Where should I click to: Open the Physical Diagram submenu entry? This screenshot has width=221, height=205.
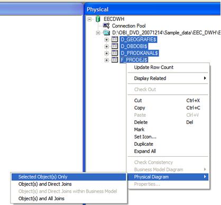click(x=168, y=177)
